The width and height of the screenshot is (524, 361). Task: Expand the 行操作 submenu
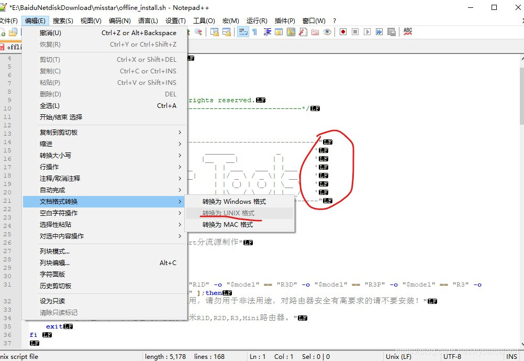click(x=104, y=167)
